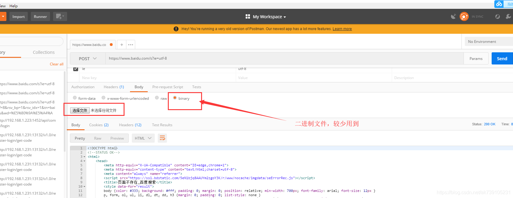
Task: Toggle the line wrap icon in response toolbar
Action: (162, 138)
